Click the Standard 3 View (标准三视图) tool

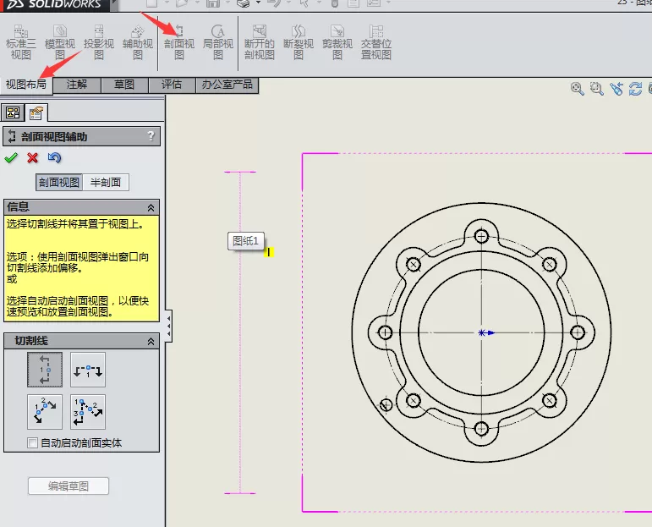20,42
